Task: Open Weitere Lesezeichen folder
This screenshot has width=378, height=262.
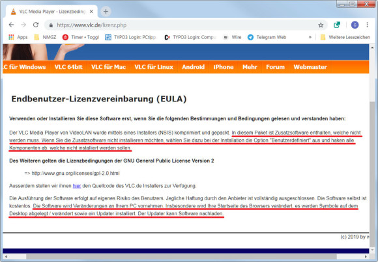Action: point(345,37)
